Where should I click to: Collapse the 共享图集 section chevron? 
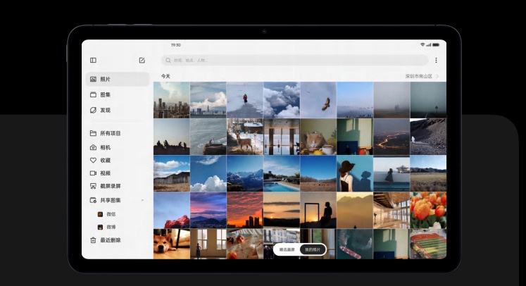tap(142, 200)
